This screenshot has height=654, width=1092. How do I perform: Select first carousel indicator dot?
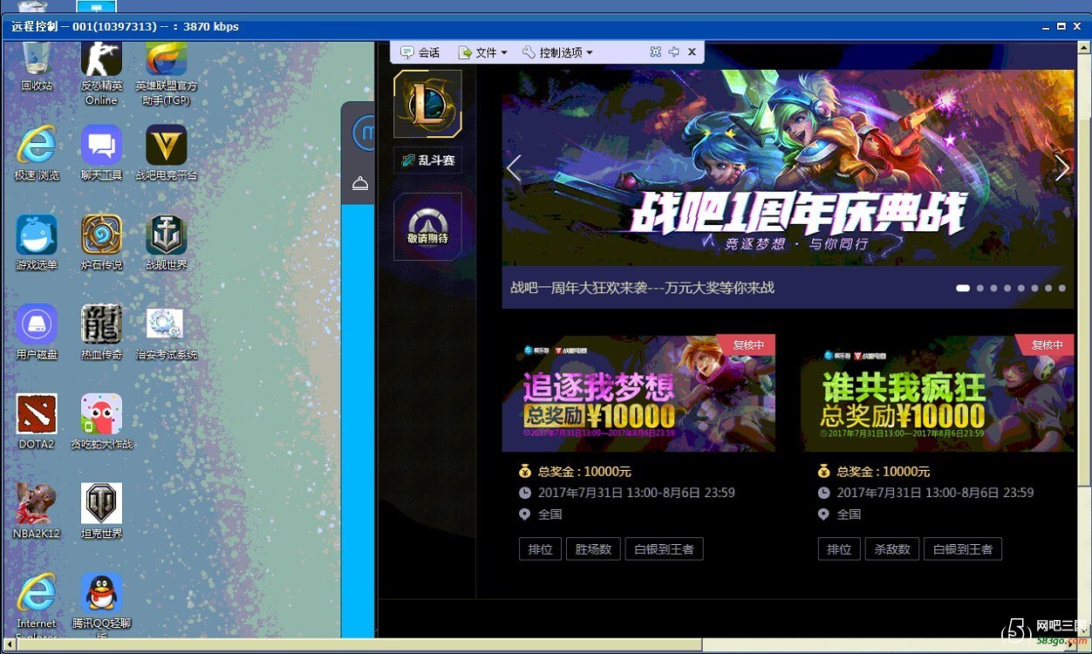963,288
